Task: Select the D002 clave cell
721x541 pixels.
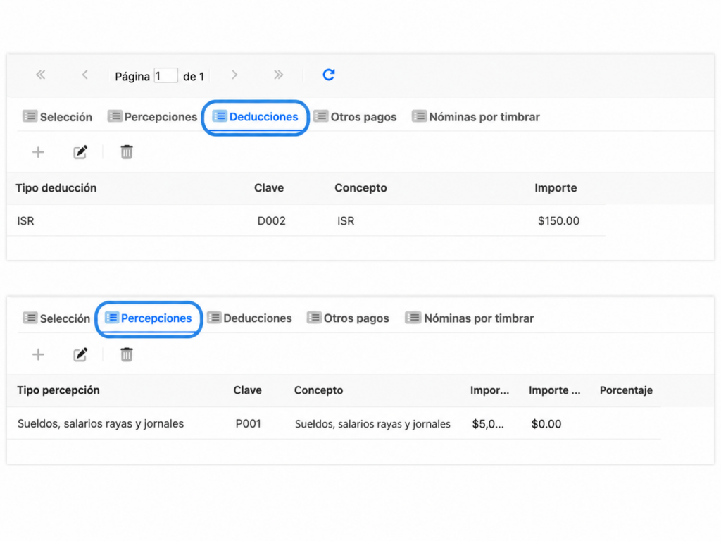Action: point(271,221)
